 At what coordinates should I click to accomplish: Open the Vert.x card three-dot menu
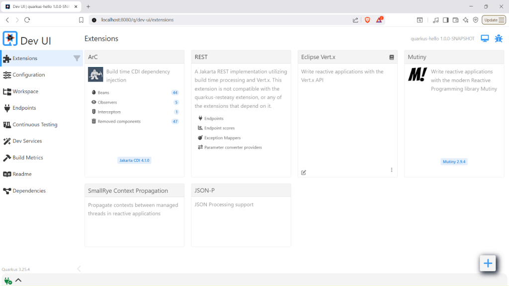[392, 170]
